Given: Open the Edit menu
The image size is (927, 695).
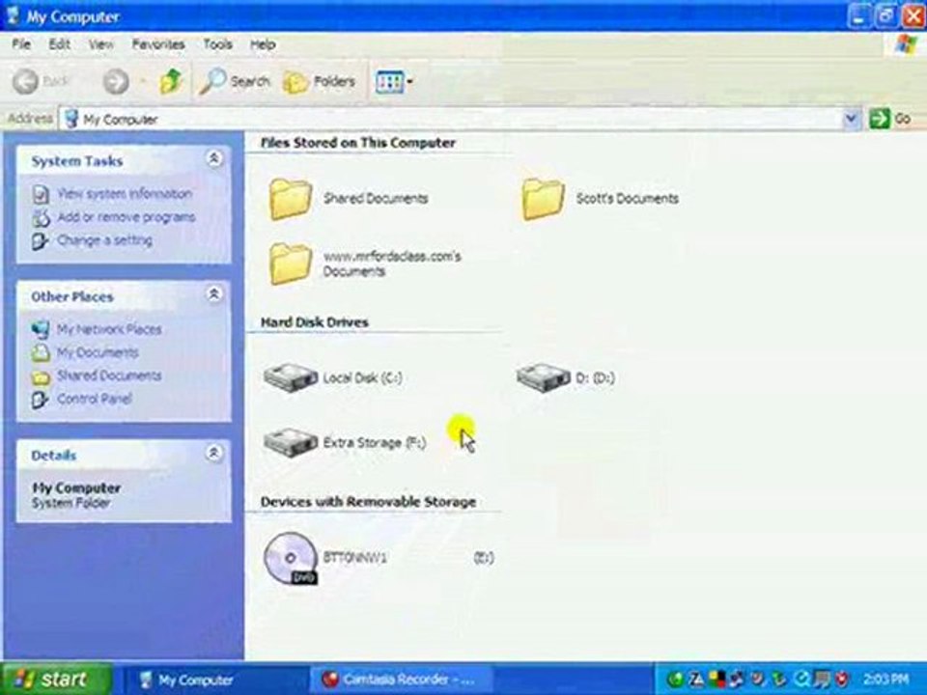Looking at the screenshot, I should (59, 44).
